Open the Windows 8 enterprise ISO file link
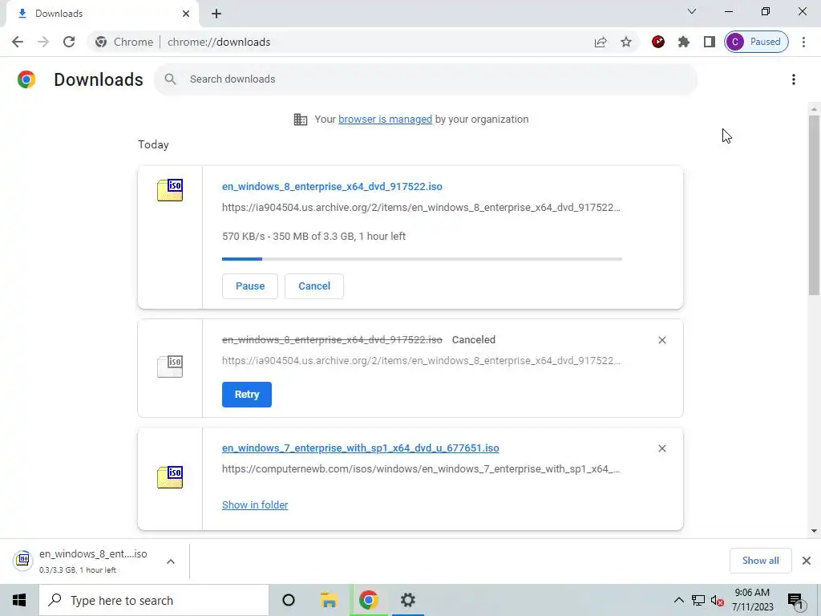Screen dimensions: 821x616 332,186
